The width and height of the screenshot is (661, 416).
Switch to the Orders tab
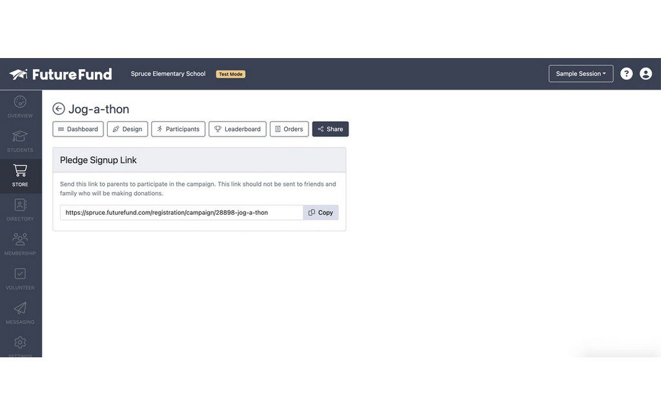coord(289,129)
